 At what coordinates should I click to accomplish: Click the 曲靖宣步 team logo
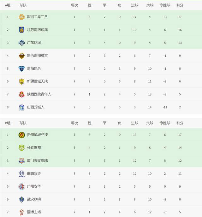tap(21, 174)
